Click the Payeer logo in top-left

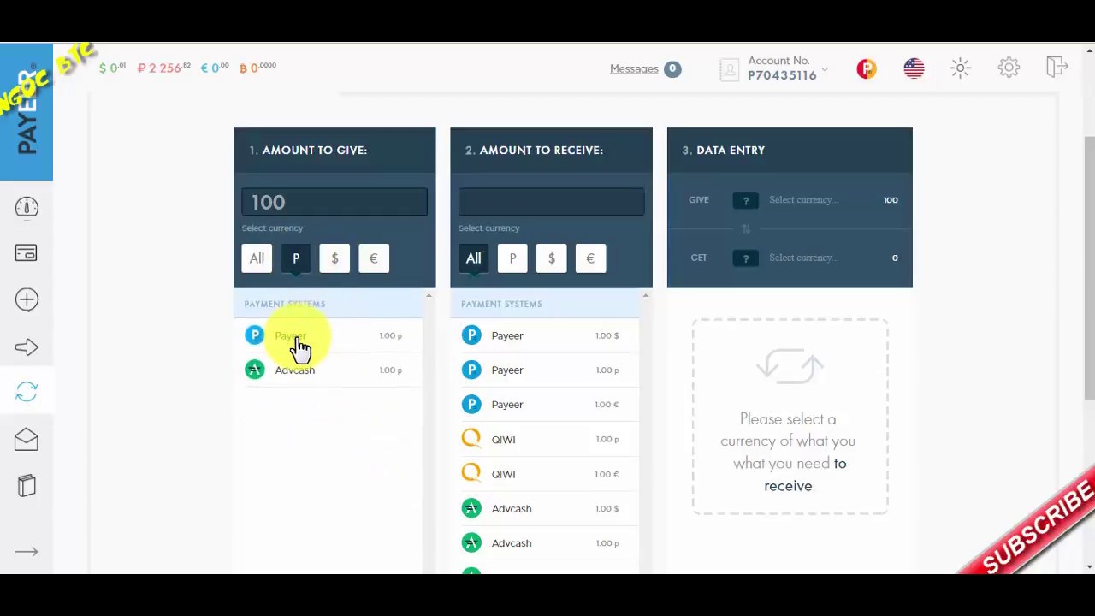[x=27, y=111]
